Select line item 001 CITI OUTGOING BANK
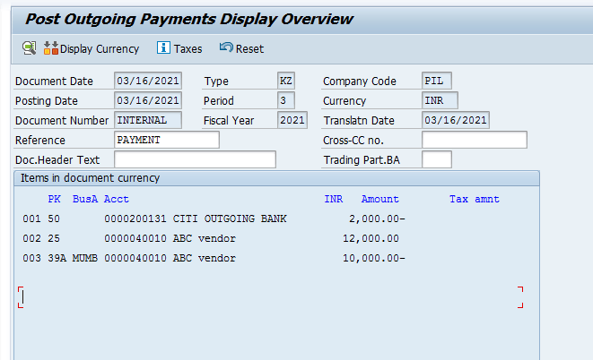This screenshot has width=593, height=360. [x=214, y=219]
